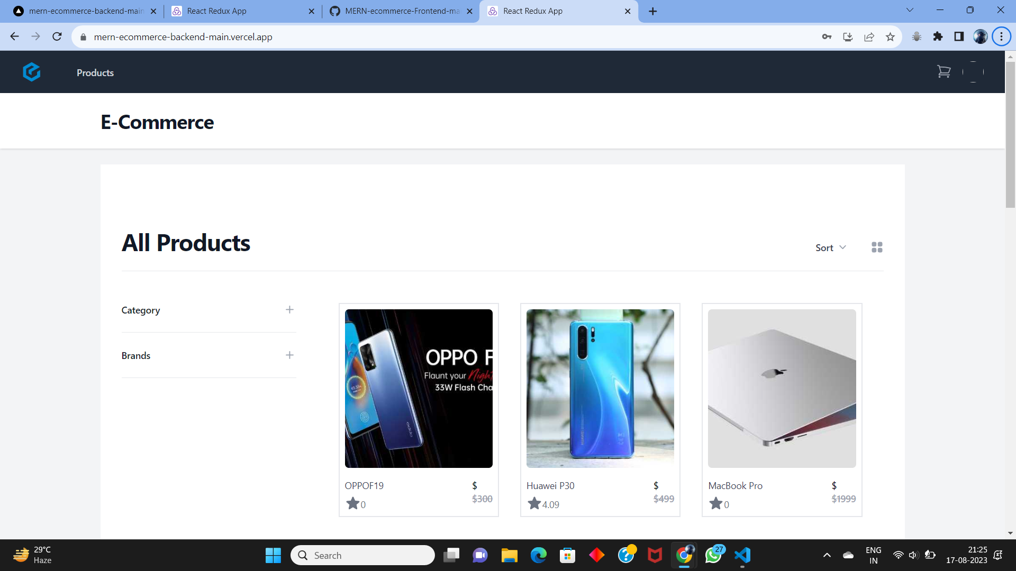The image size is (1016, 571).
Task: Click the Products link in the navbar
Action: 95,72
